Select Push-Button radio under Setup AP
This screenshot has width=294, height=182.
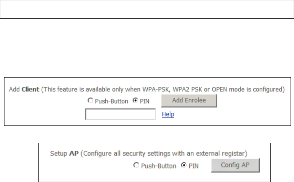click(x=136, y=165)
